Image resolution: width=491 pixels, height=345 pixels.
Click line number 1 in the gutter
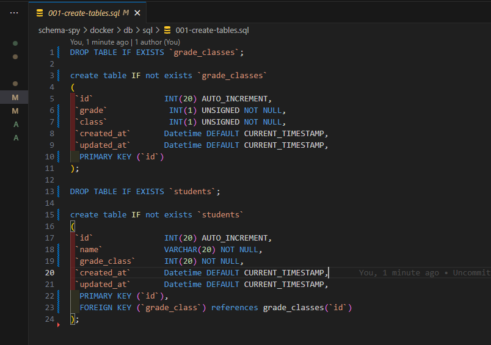point(52,53)
